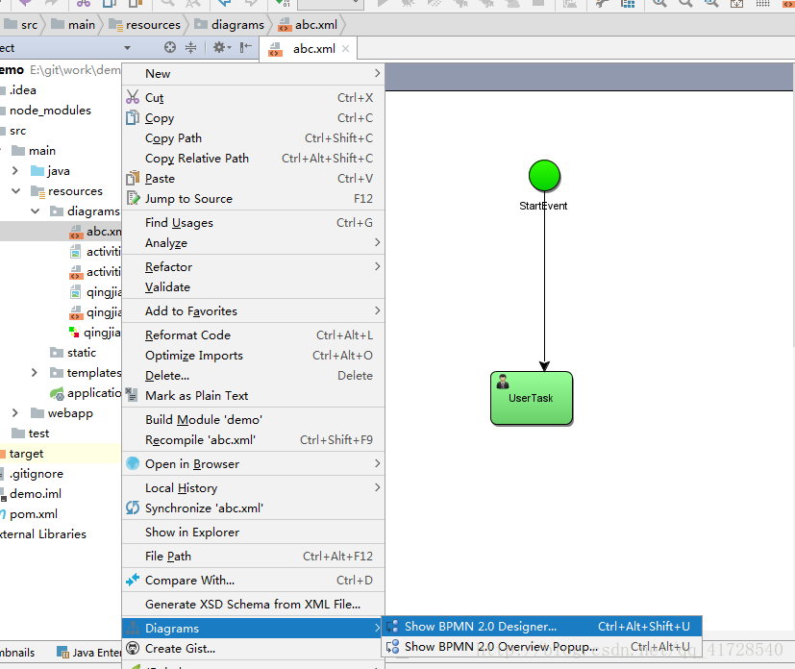Click the Synchronize 'abc.xml' refresh icon

point(133,508)
